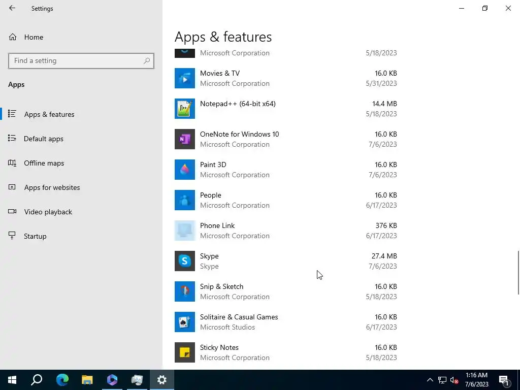
Task: Open File Explorer from the taskbar
Action: 87,380
